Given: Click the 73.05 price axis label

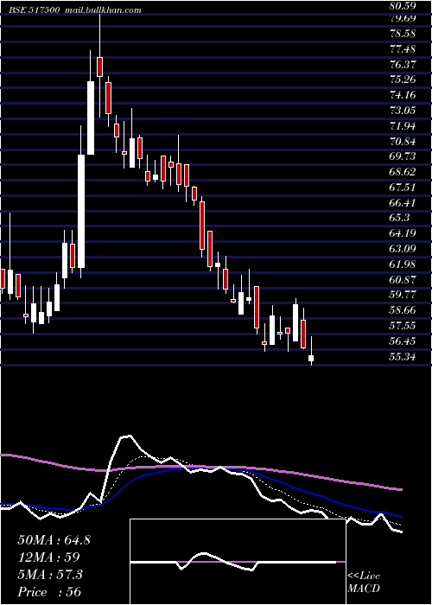Looking at the screenshot, I should point(402,111).
